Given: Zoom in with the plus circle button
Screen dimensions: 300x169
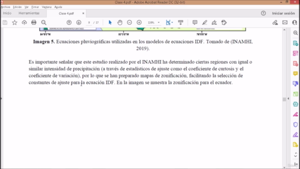Looking at the screenshot, I should click(x=139, y=23).
